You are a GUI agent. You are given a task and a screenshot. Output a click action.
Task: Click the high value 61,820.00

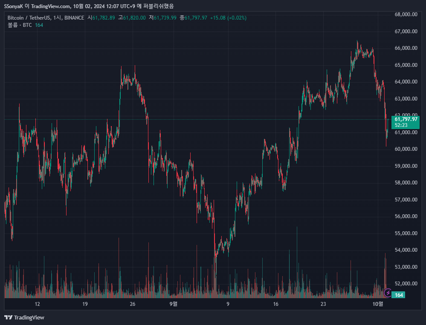point(134,18)
